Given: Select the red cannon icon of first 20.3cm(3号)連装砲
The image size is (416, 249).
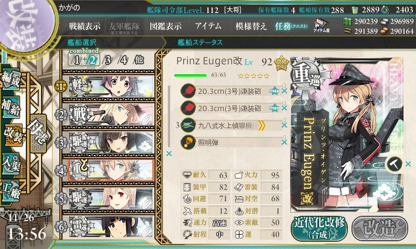Looking at the screenshot, I should coord(188,91).
